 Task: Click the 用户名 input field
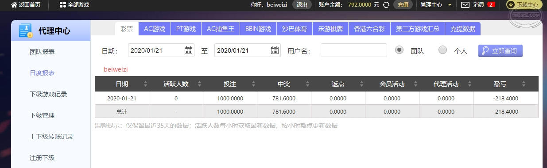coord(354,50)
